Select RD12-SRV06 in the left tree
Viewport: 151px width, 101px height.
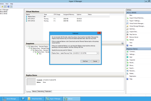(3, 14)
